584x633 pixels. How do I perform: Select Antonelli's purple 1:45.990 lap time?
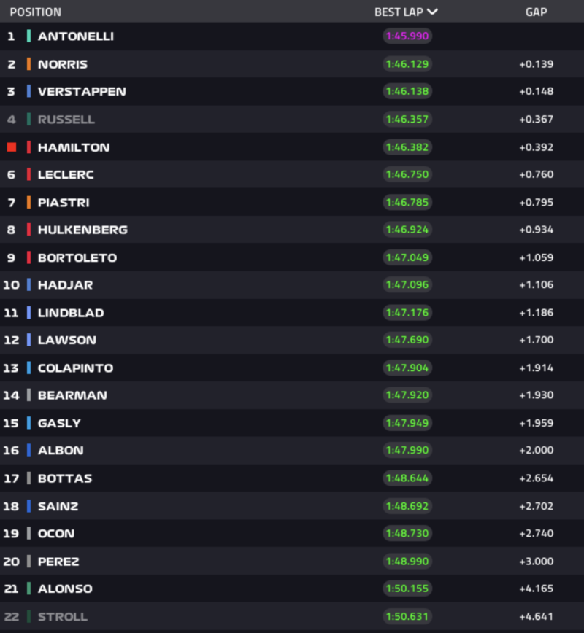coord(407,36)
